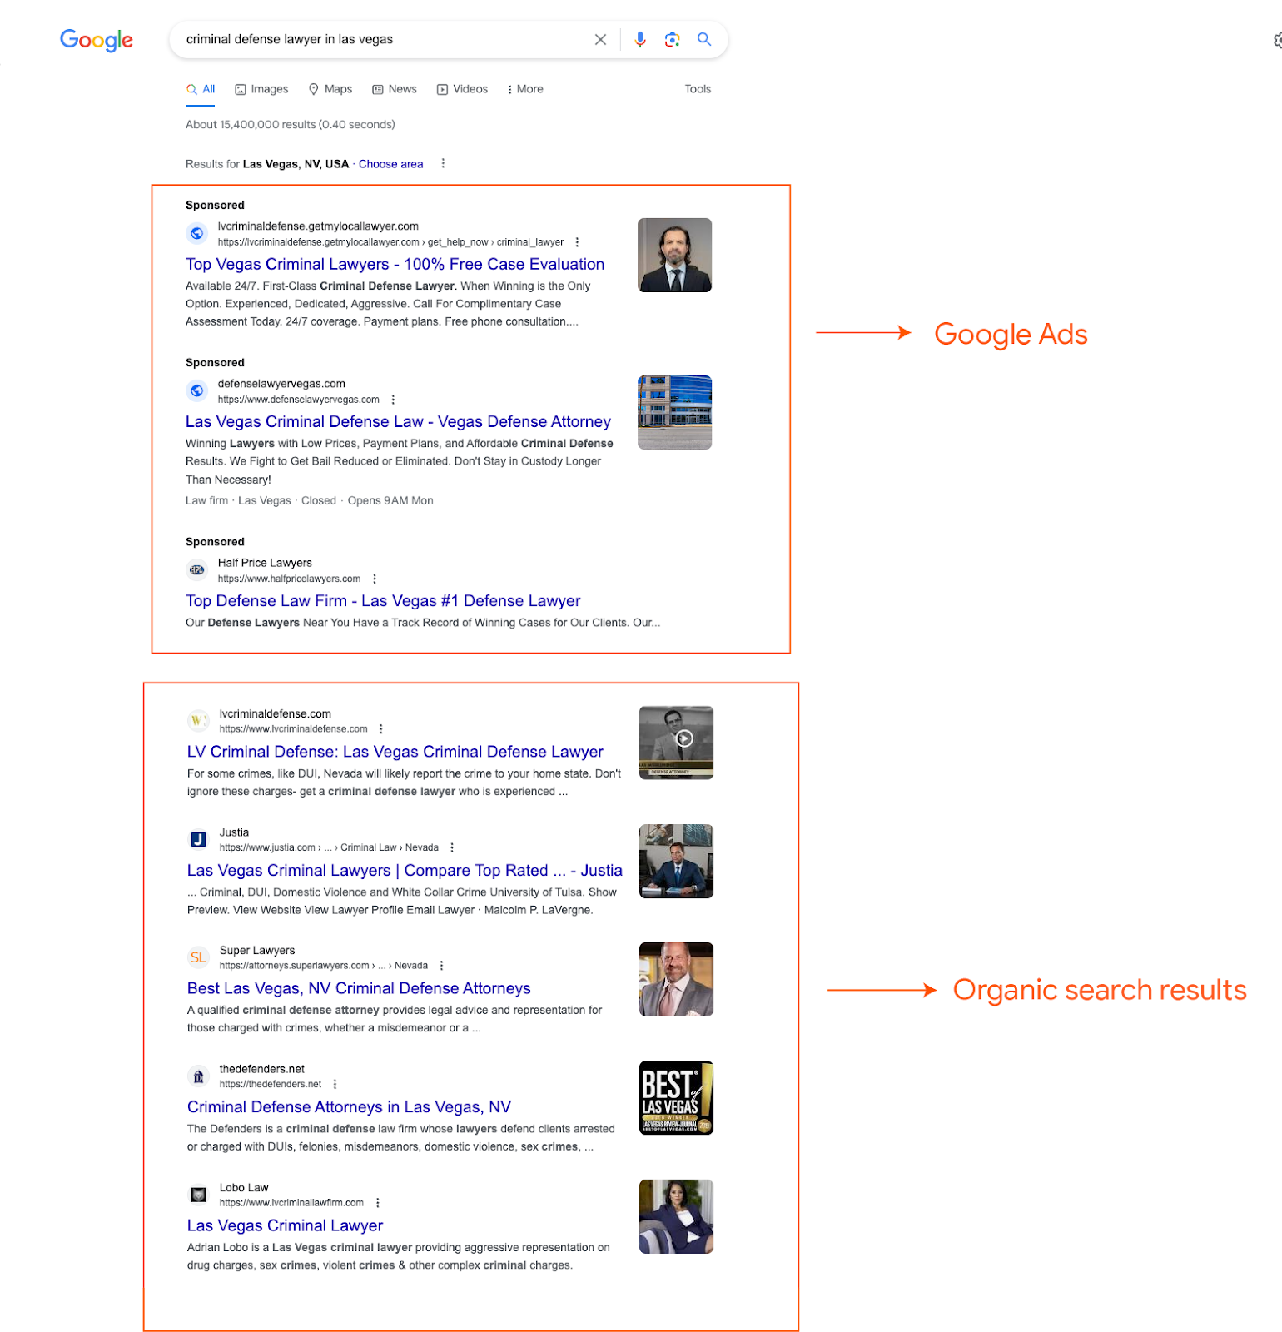The width and height of the screenshot is (1282, 1332).
Task: Click the Lobo Law favicon
Action: coord(198,1195)
